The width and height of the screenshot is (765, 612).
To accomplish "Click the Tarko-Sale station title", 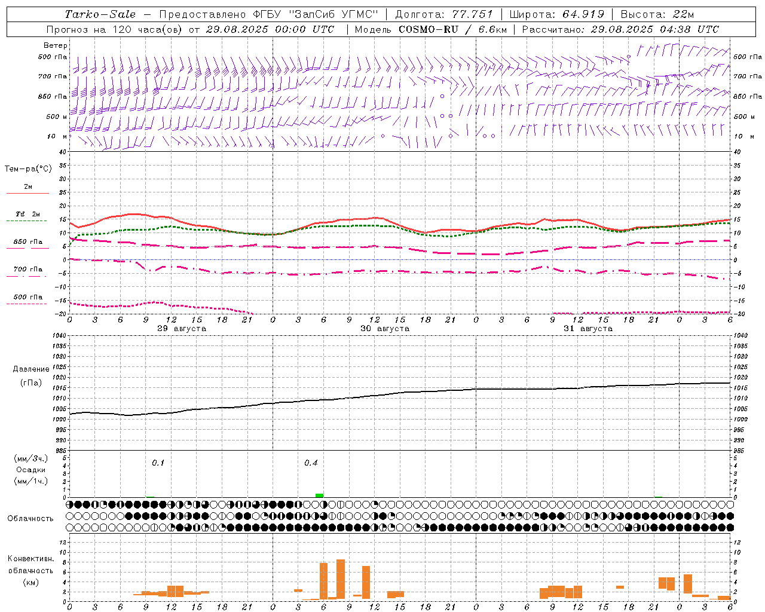I will click(100, 14).
